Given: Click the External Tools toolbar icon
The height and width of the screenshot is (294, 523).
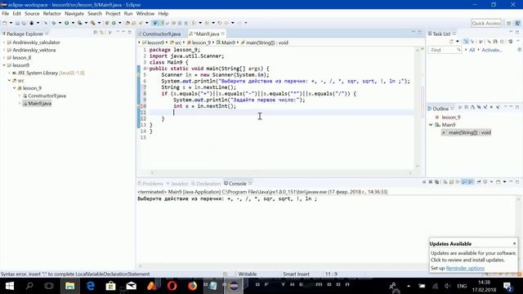Looking at the screenshot, I should point(92,23).
